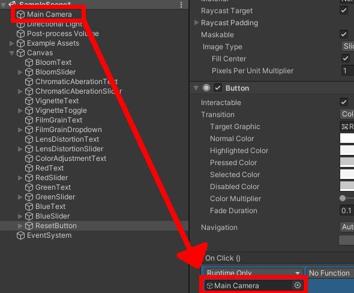
Task: Click the RedText cube icon
Action: tap(29, 168)
